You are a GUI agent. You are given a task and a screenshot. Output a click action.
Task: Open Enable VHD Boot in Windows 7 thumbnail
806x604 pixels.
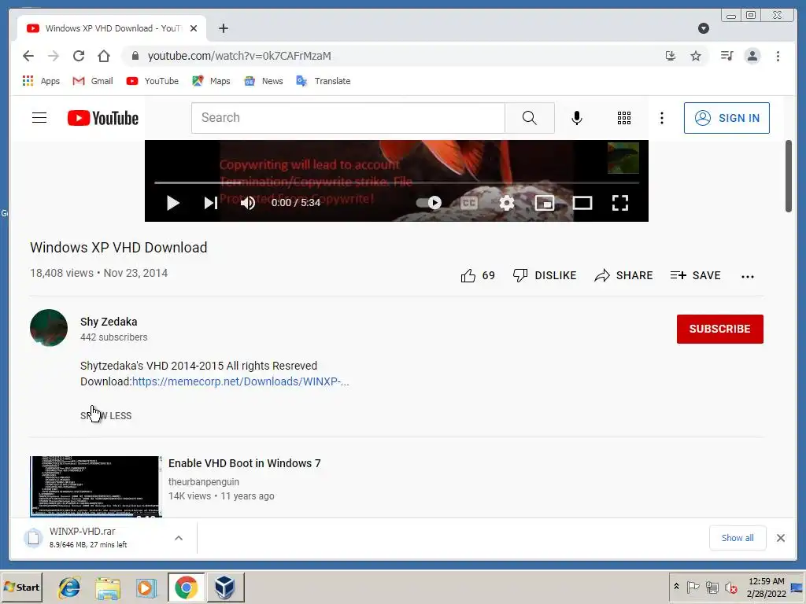tap(95, 486)
